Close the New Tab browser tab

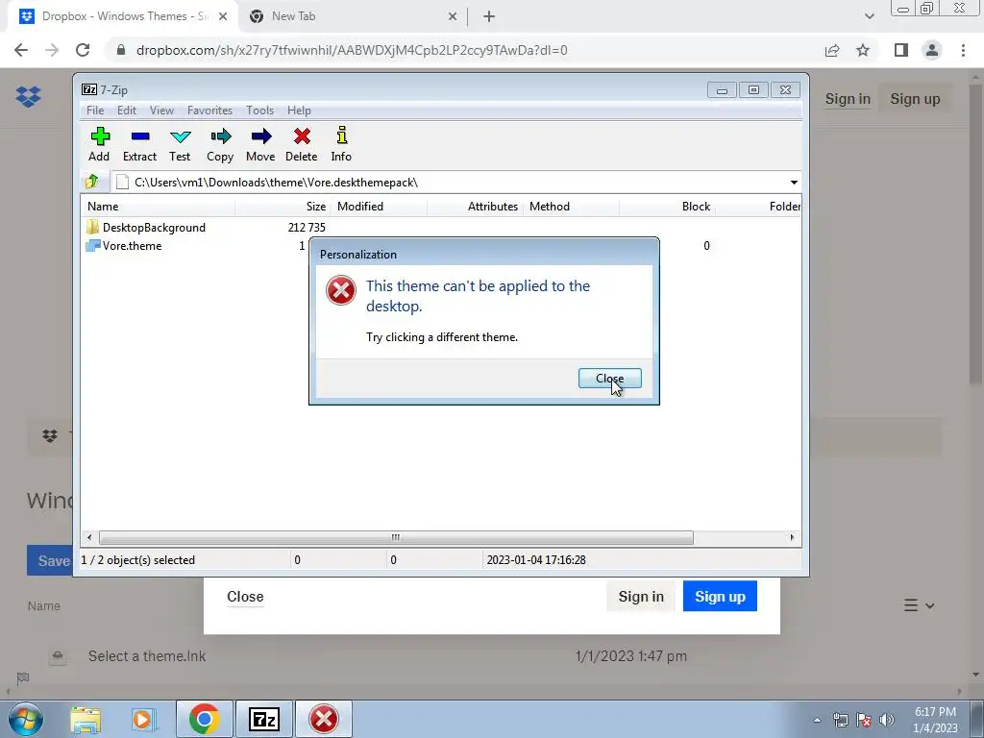click(x=453, y=16)
